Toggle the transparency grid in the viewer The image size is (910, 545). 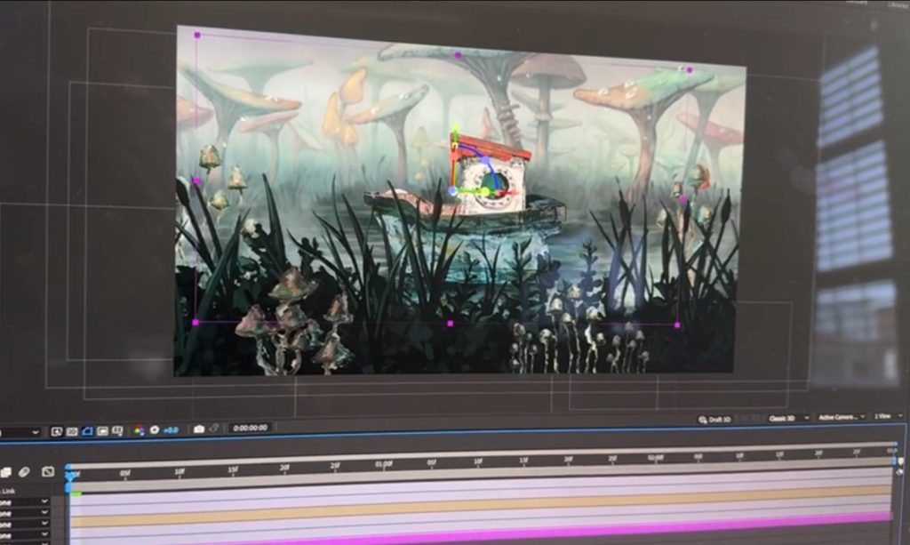72,431
